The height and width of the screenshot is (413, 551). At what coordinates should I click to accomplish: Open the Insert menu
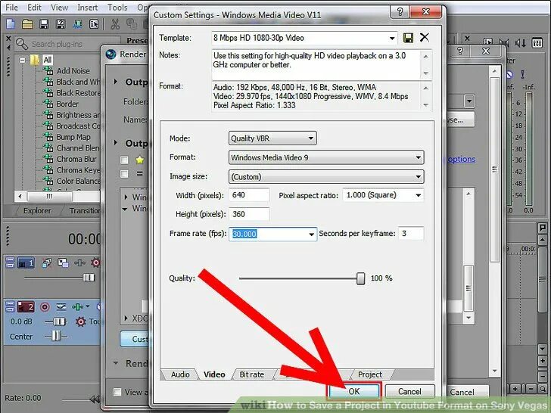coord(88,7)
